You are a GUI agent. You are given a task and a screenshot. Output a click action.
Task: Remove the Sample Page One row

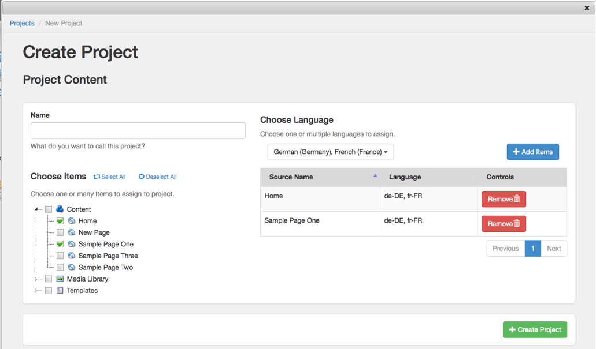pos(504,224)
